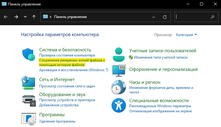Click the Network and Internet globe monitor icon
The image size is (221, 127).
(x=28, y=83)
